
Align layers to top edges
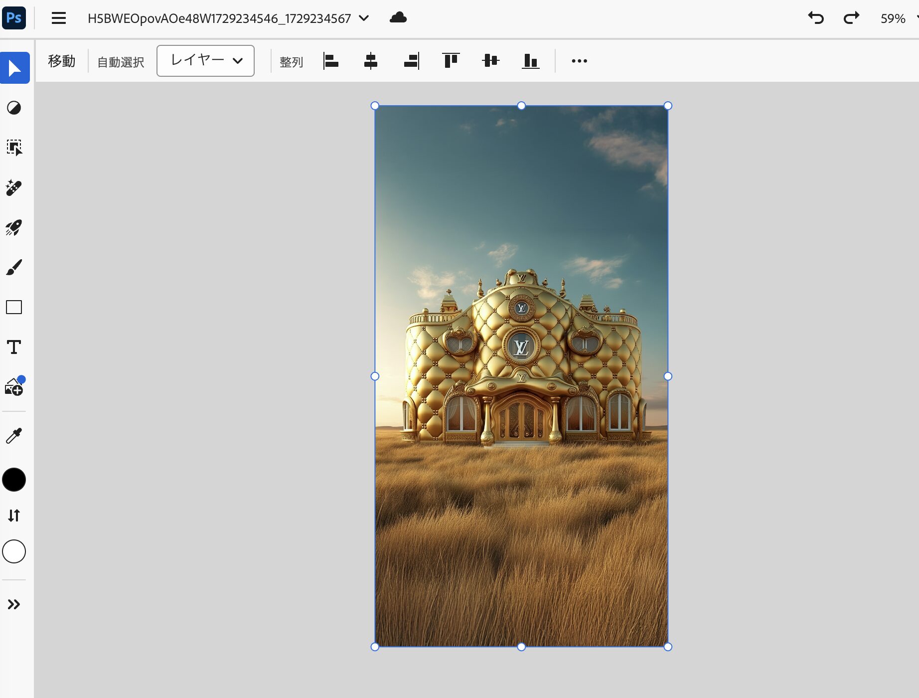451,61
